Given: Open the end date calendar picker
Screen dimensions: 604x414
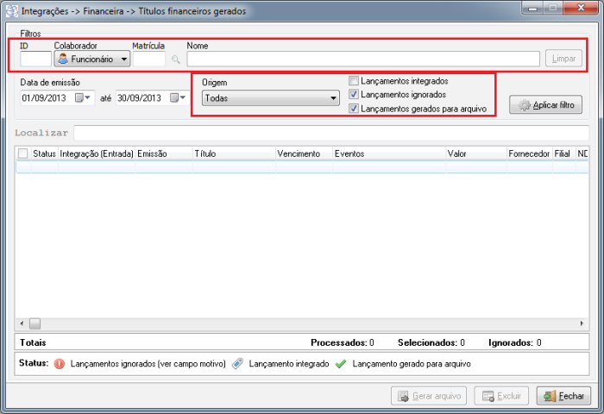Looking at the screenshot, I should (178, 98).
